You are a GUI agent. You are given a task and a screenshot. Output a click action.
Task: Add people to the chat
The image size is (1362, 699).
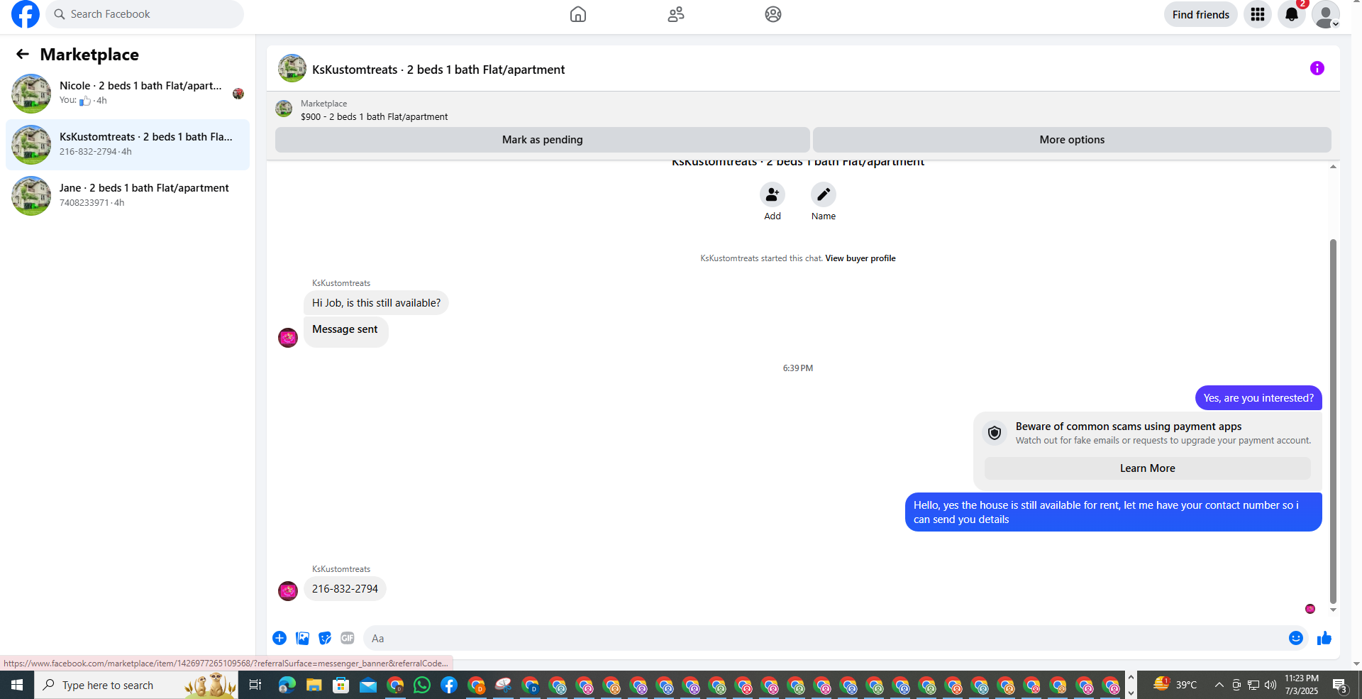click(x=773, y=194)
